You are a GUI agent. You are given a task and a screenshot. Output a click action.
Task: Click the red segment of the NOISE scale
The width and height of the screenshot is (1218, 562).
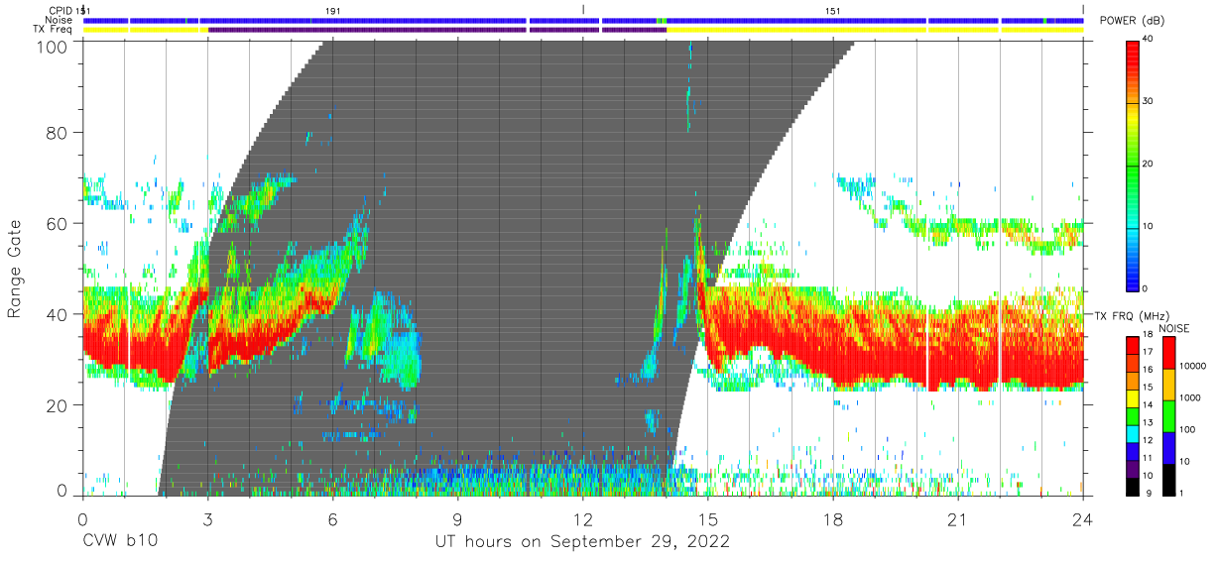tap(1169, 352)
